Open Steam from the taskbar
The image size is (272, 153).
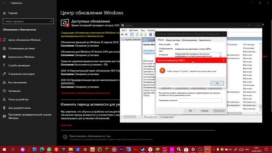pos(143,149)
